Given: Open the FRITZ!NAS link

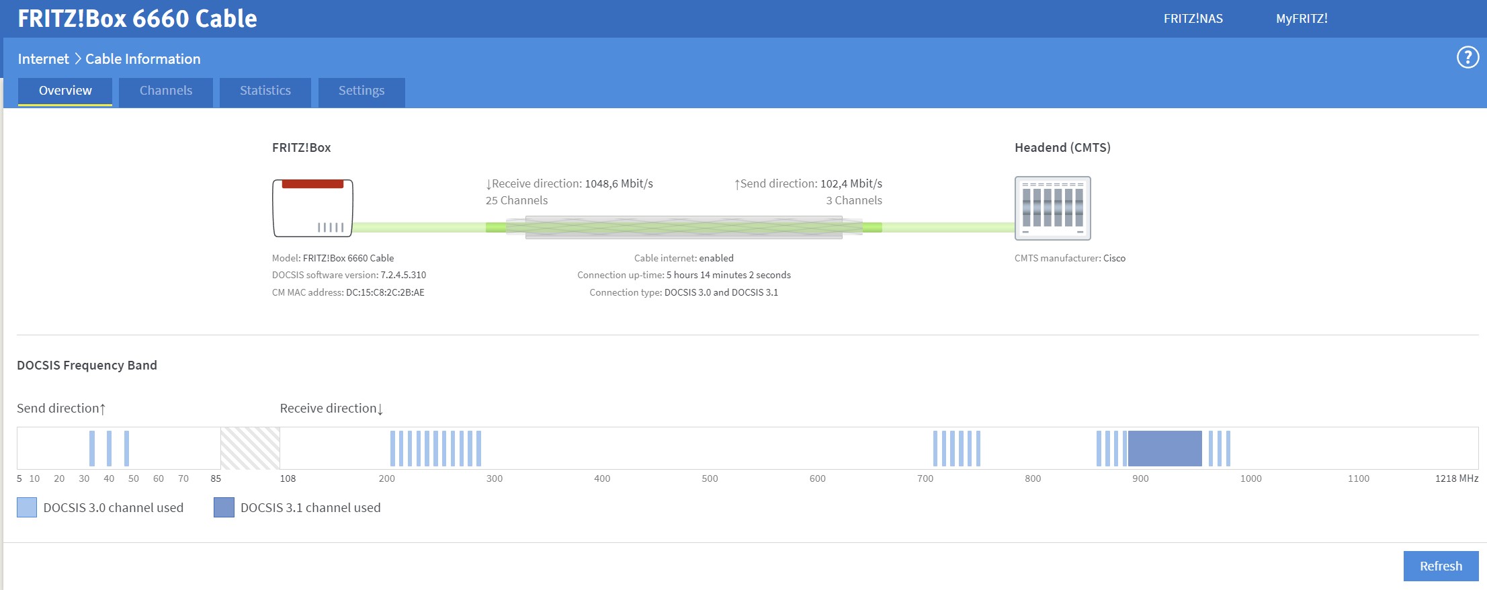Looking at the screenshot, I should [x=1193, y=19].
